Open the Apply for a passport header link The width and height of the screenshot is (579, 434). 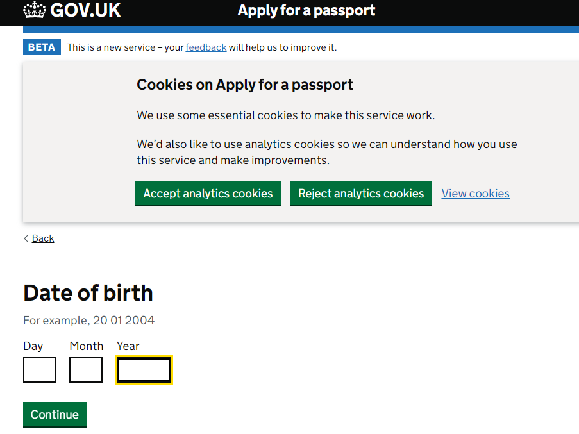[x=306, y=10]
